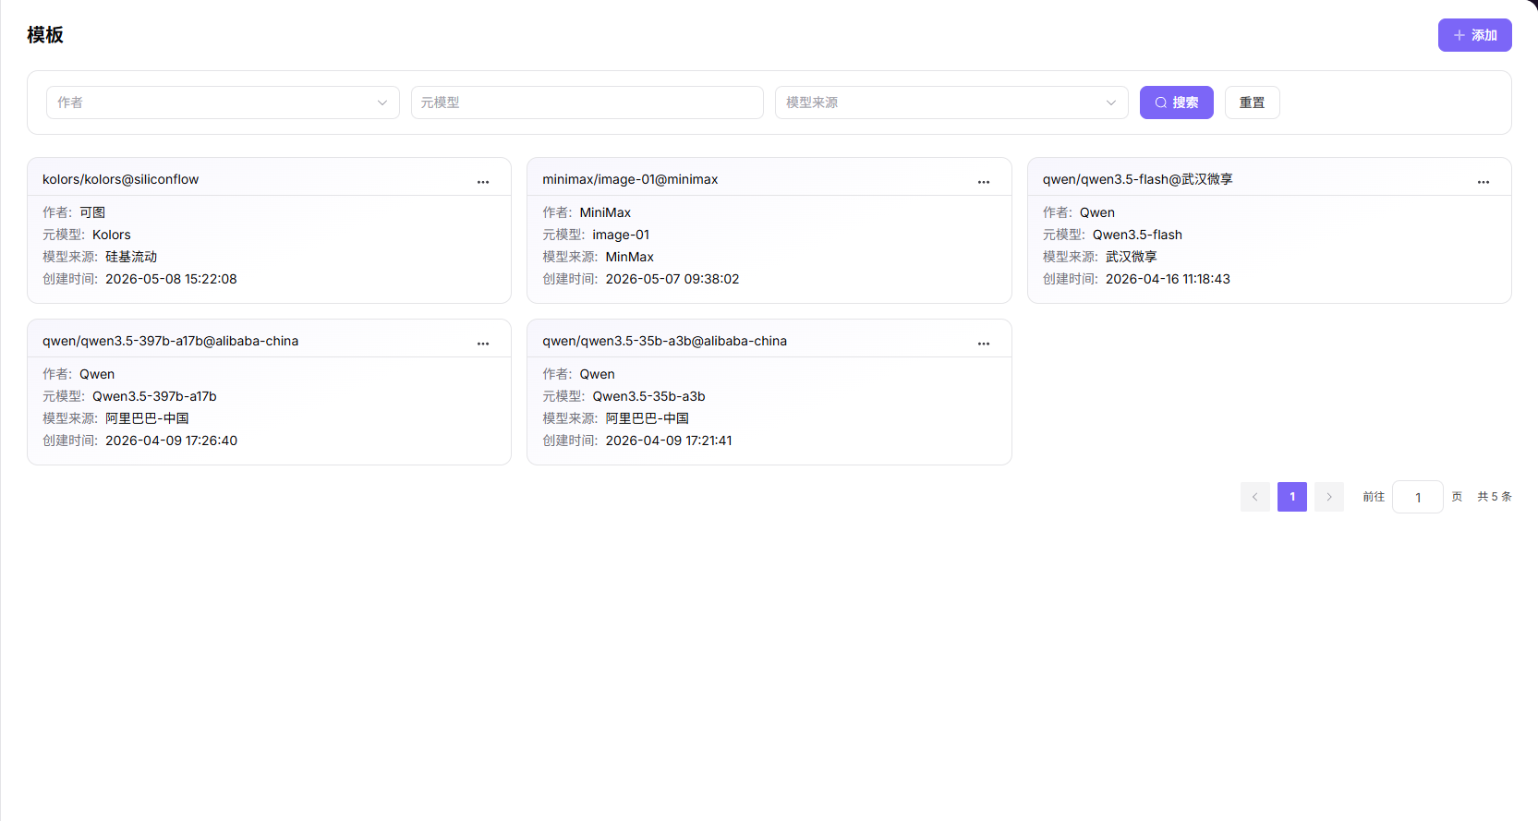Click creation time 2026-04-09 17:26:40
1538x821 pixels.
(171, 441)
